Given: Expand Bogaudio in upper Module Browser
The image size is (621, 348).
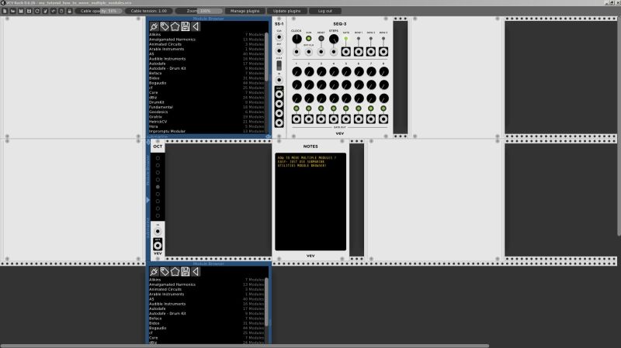Looking at the screenshot, I should pos(206,83).
